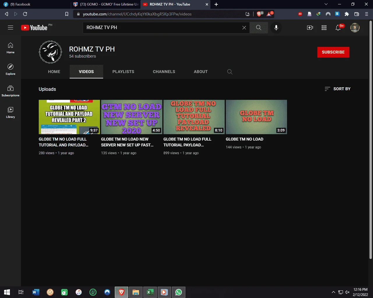
Task: Click the Uploads heading
Action: [47, 89]
